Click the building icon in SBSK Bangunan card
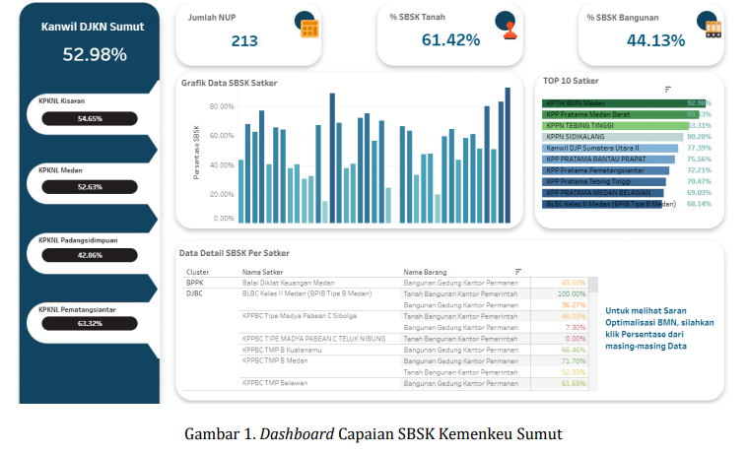This screenshot has height=453, width=748. click(x=707, y=25)
